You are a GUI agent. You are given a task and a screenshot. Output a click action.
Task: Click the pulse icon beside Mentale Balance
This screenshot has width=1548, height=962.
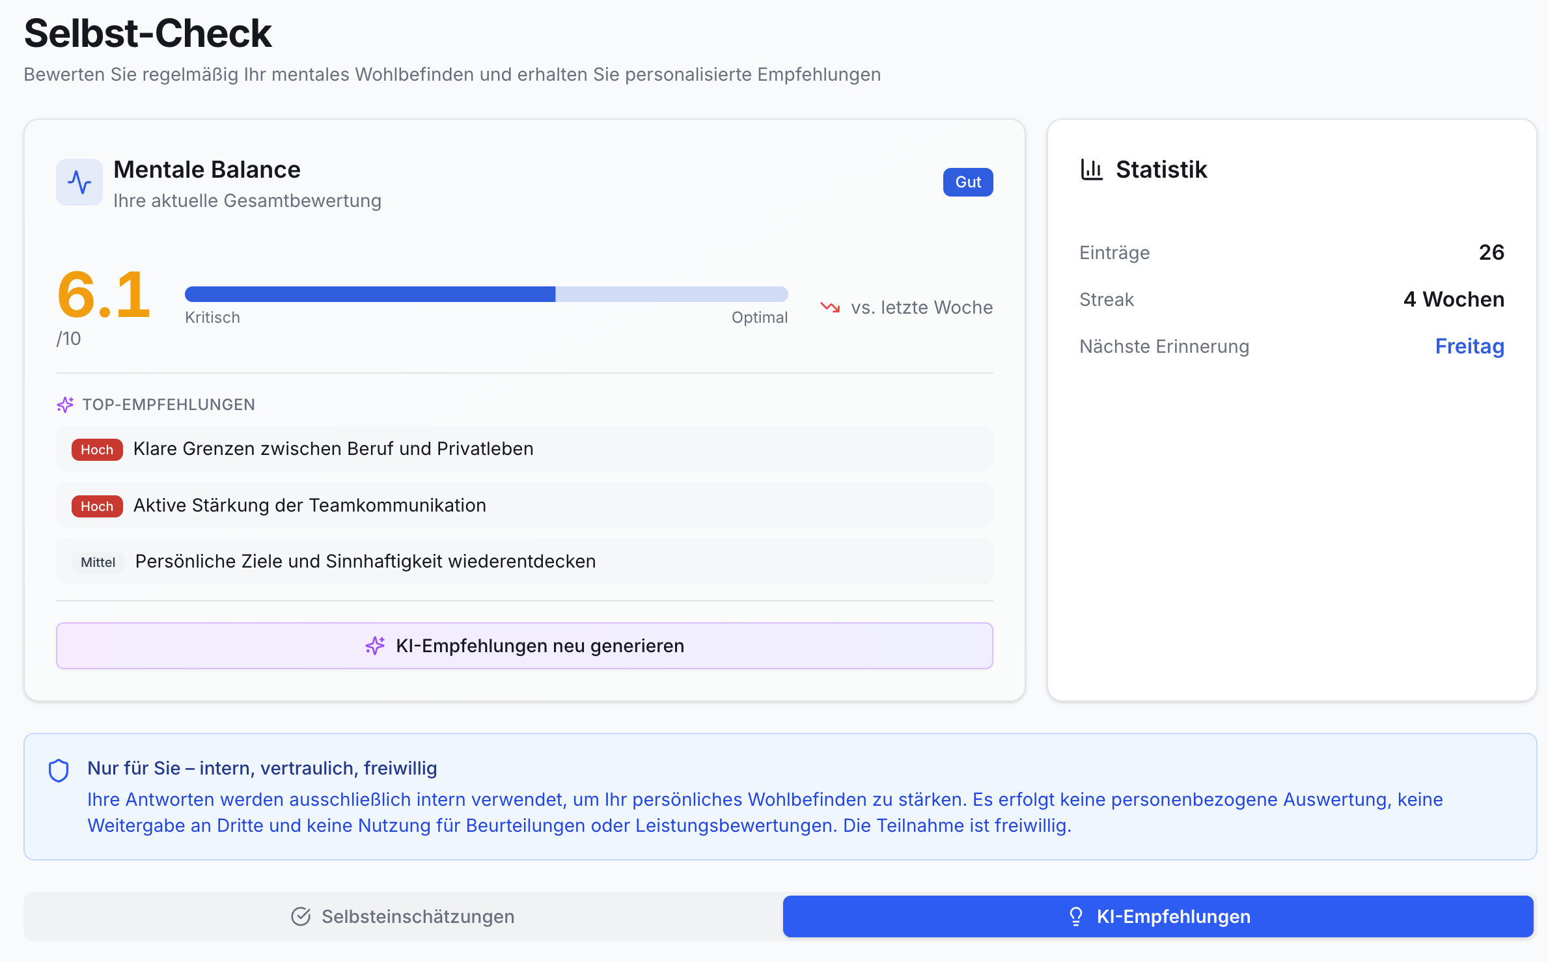[79, 182]
